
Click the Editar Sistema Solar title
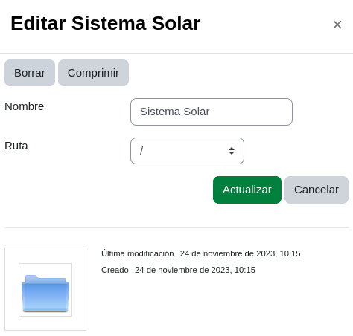106,23
